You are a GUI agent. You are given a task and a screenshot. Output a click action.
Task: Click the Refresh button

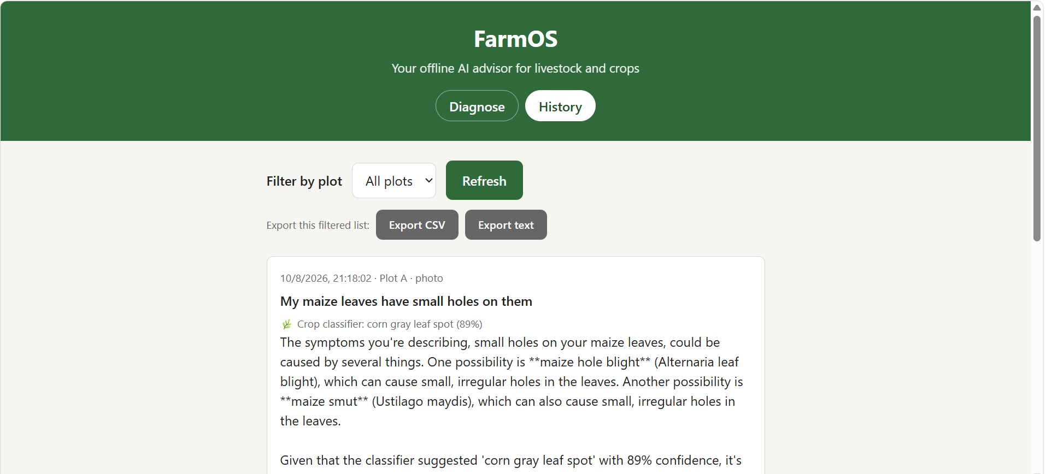[484, 180]
